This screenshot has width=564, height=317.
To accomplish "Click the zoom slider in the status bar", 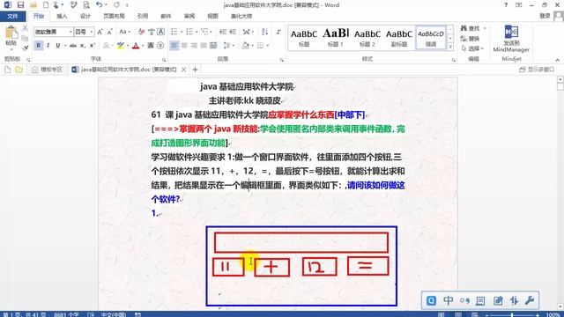I will point(512,315).
